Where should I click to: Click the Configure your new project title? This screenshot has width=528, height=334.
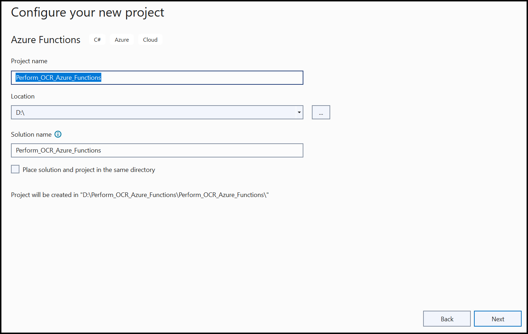pos(87,12)
